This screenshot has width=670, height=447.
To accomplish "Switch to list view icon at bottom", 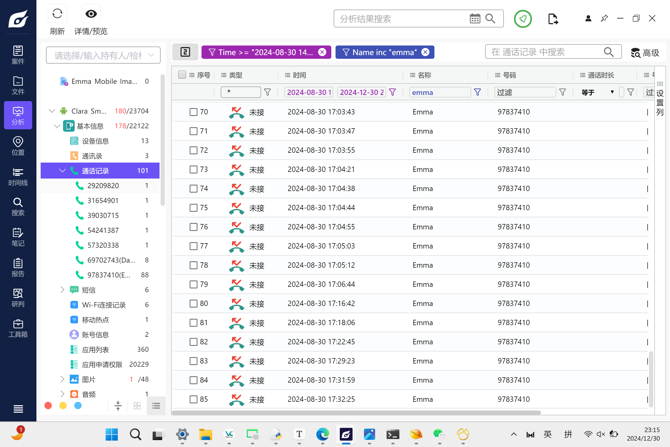I will (x=156, y=405).
